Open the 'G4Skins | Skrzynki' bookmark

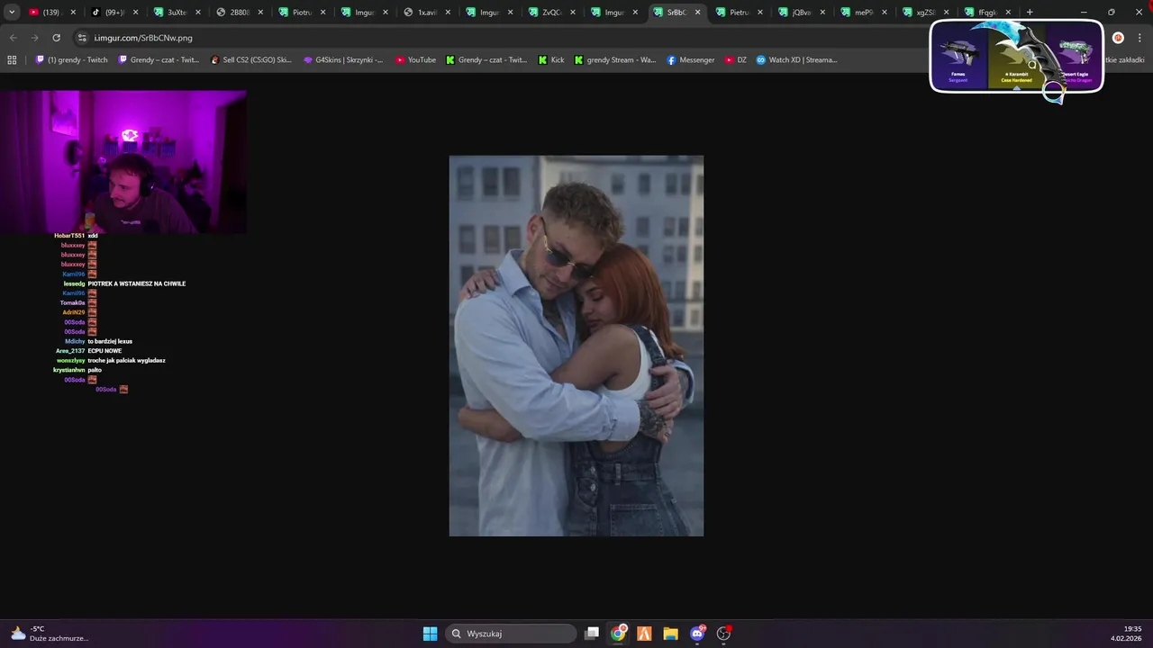point(343,60)
